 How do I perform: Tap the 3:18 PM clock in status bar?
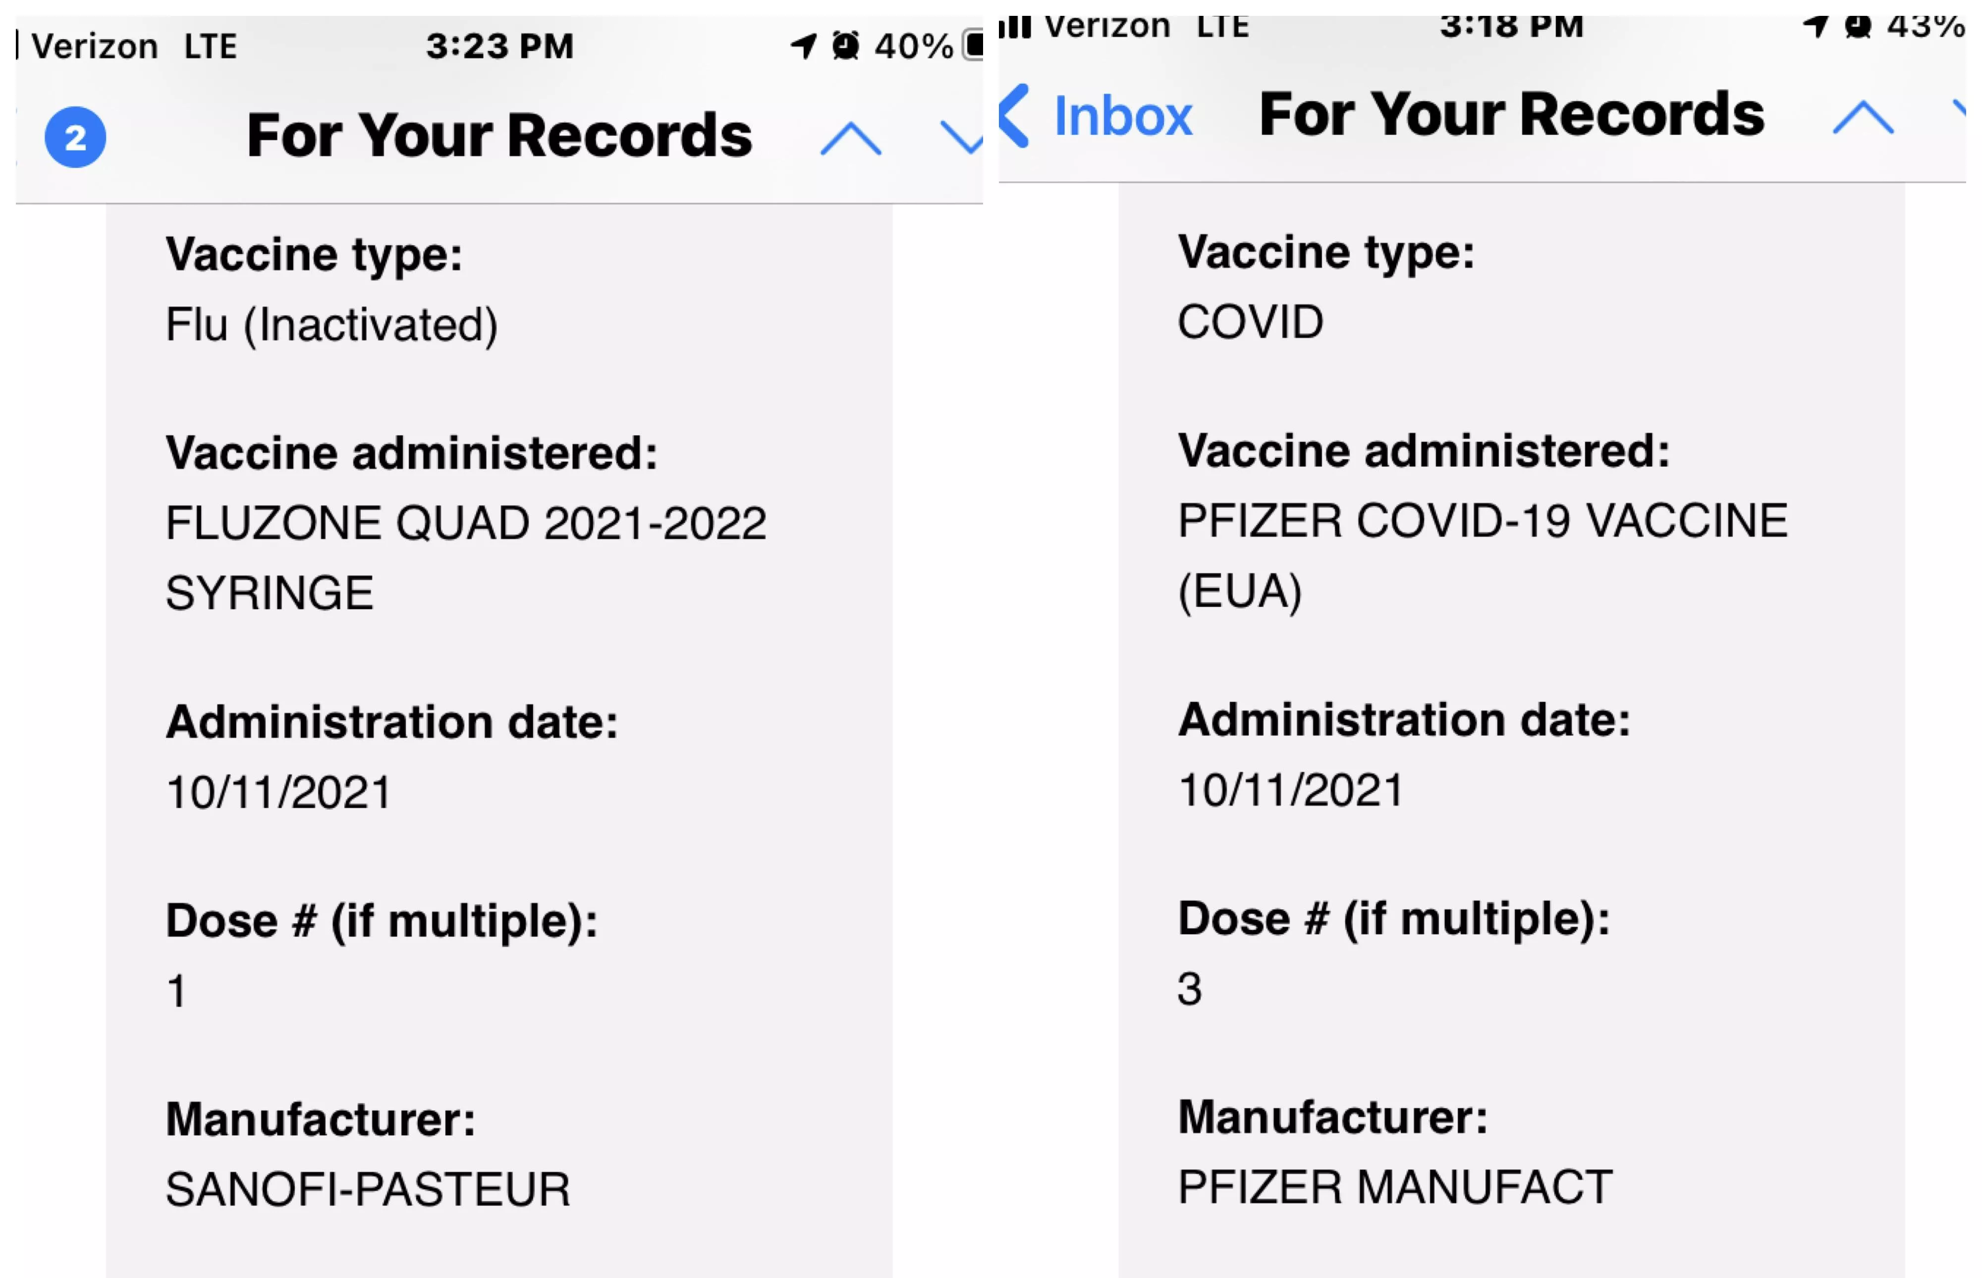click(1511, 27)
